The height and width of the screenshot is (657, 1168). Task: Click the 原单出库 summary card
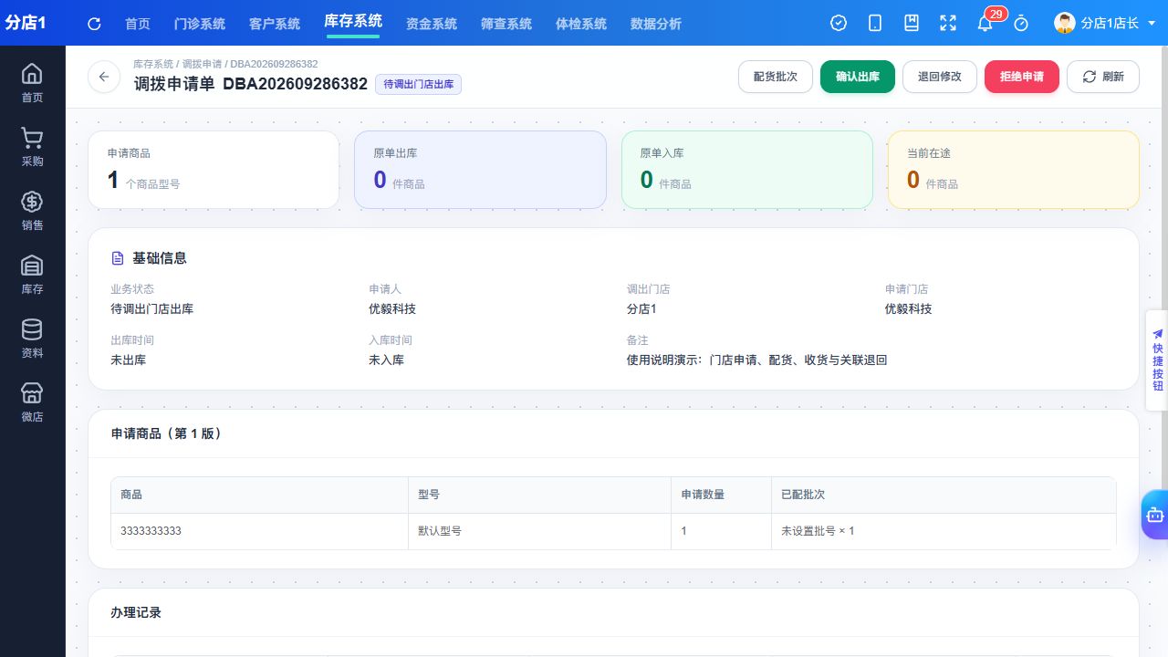481,170
